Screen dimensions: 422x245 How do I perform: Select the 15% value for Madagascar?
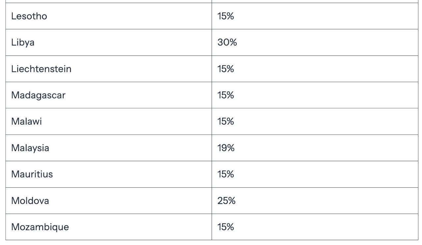(226, 95)
